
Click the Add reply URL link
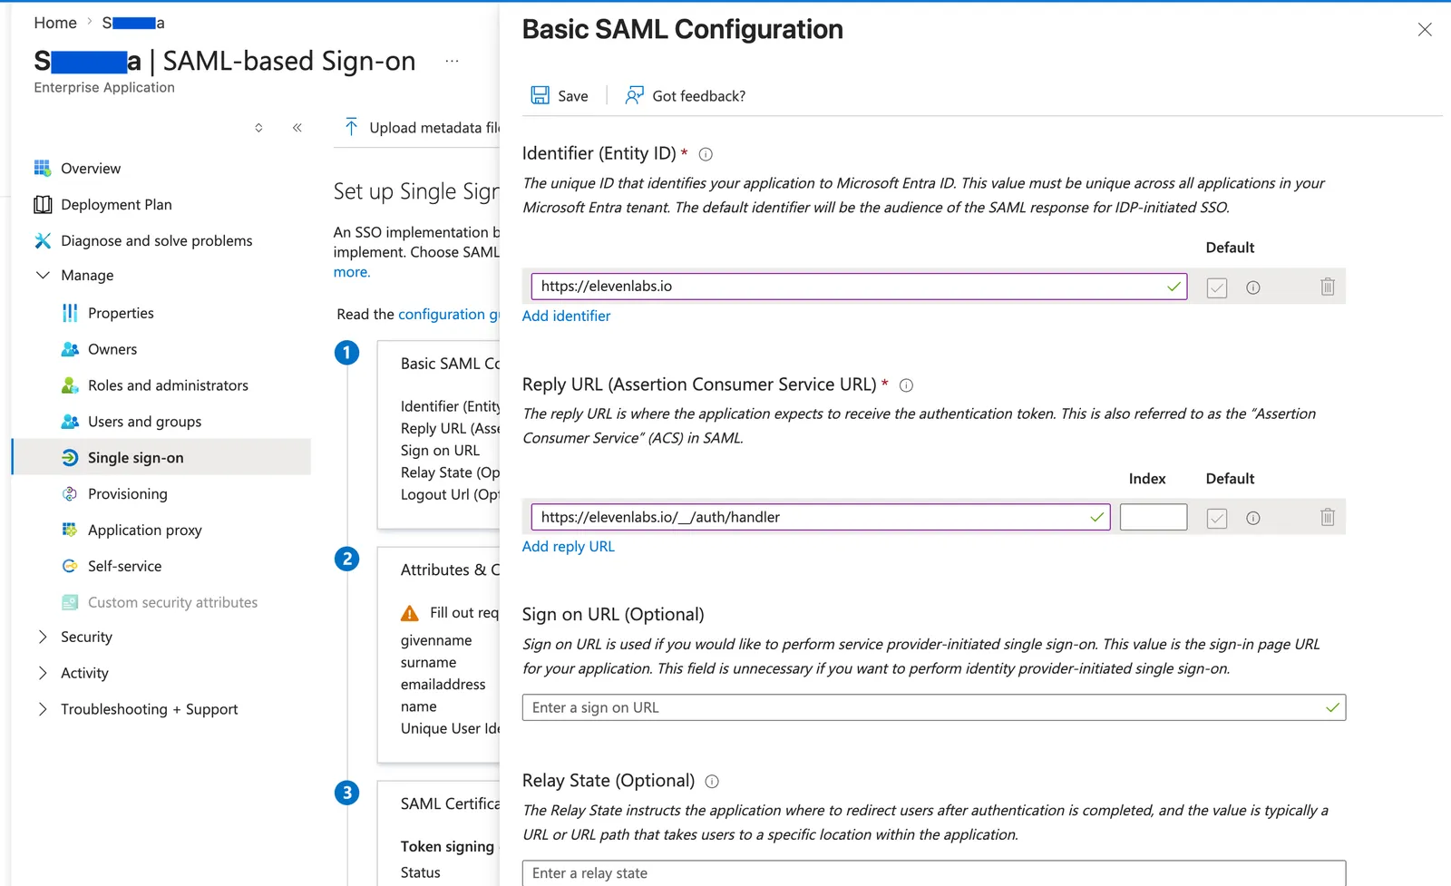point(569,546)
